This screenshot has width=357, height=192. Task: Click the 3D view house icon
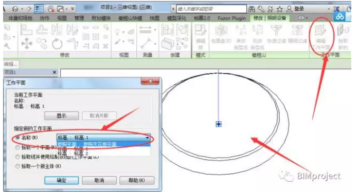pyautogui.click(x=15, y=9)
